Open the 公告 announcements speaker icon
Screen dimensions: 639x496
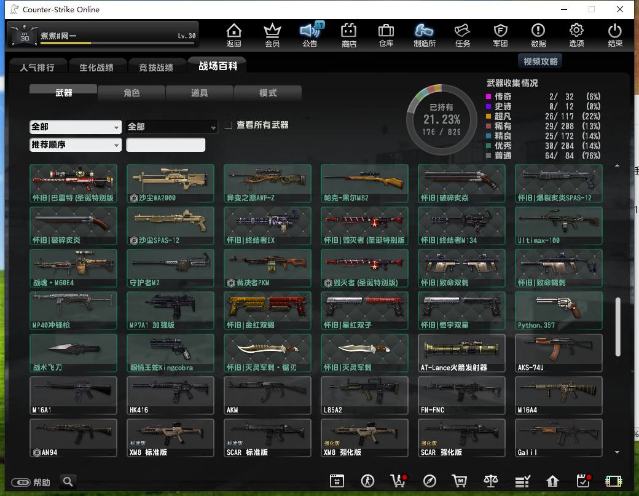310,35
